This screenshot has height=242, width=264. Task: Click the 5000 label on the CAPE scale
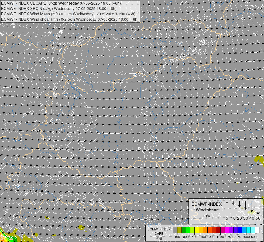[x=255, y=237]
